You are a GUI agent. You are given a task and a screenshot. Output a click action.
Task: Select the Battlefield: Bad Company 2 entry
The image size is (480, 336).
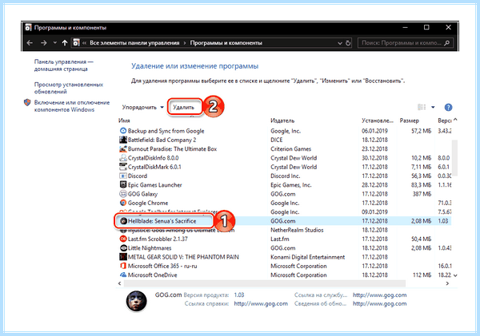point(162,140)
